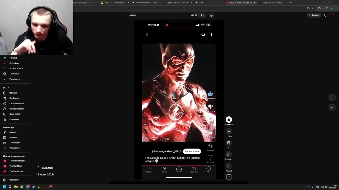Image resolution: width=339 pixels, height=190 pixels.
Task: Open a new browser tab
Action: [291, 3]
